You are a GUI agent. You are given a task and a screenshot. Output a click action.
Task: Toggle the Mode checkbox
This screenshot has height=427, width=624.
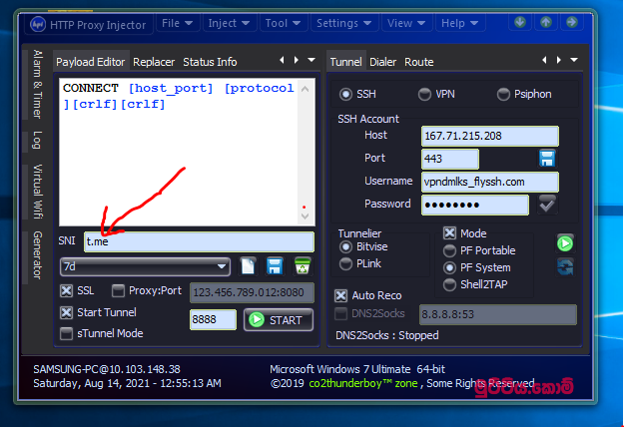[x=449, y=233]
